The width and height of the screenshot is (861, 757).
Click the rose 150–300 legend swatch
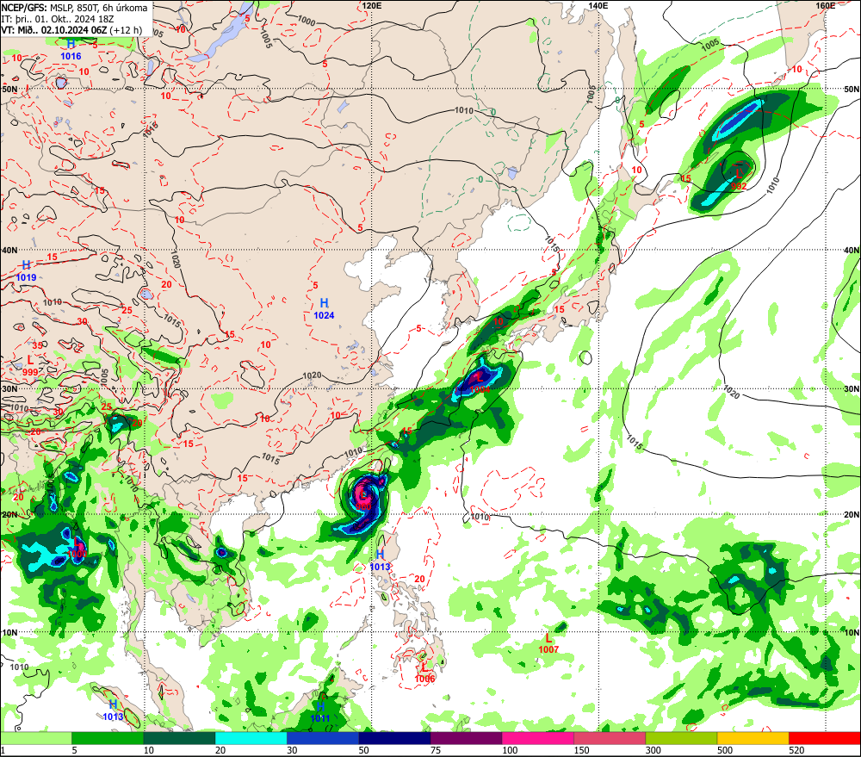click(610, 738)
